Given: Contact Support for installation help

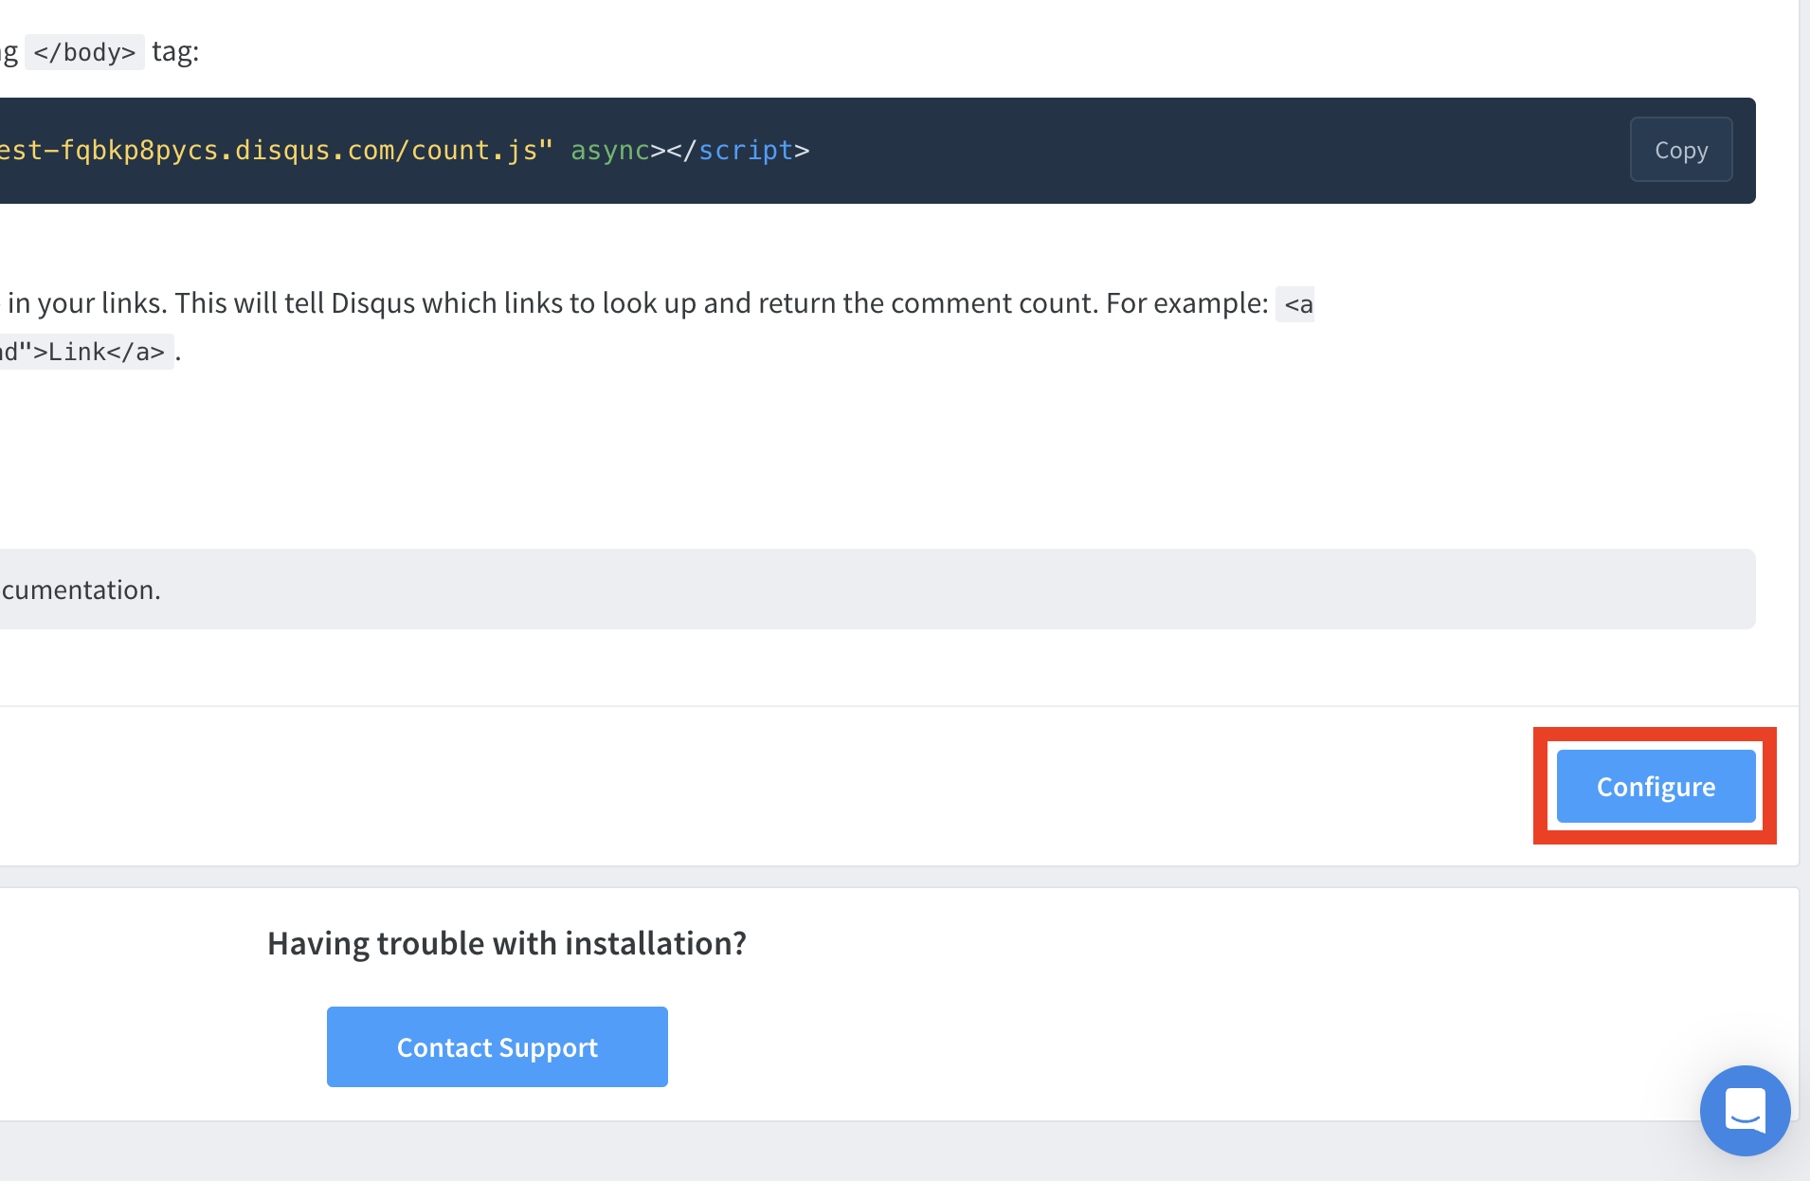Looking at the screenshot, I should (x=498, y=1046).
